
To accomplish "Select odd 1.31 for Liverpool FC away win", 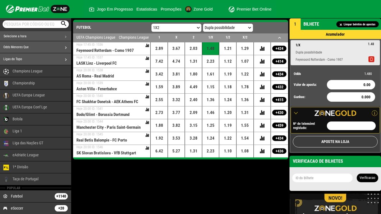I will [193, 61].
